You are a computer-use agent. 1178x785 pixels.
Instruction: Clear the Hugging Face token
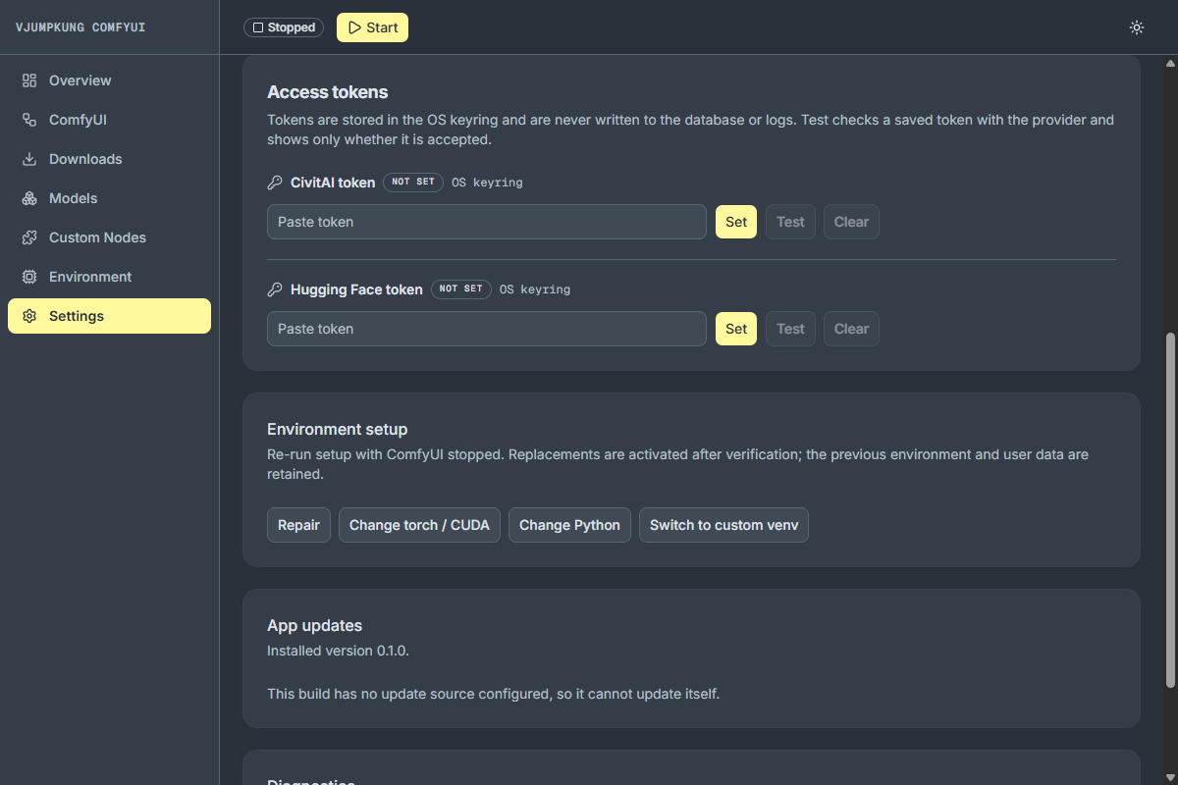(x=851, y=329)
